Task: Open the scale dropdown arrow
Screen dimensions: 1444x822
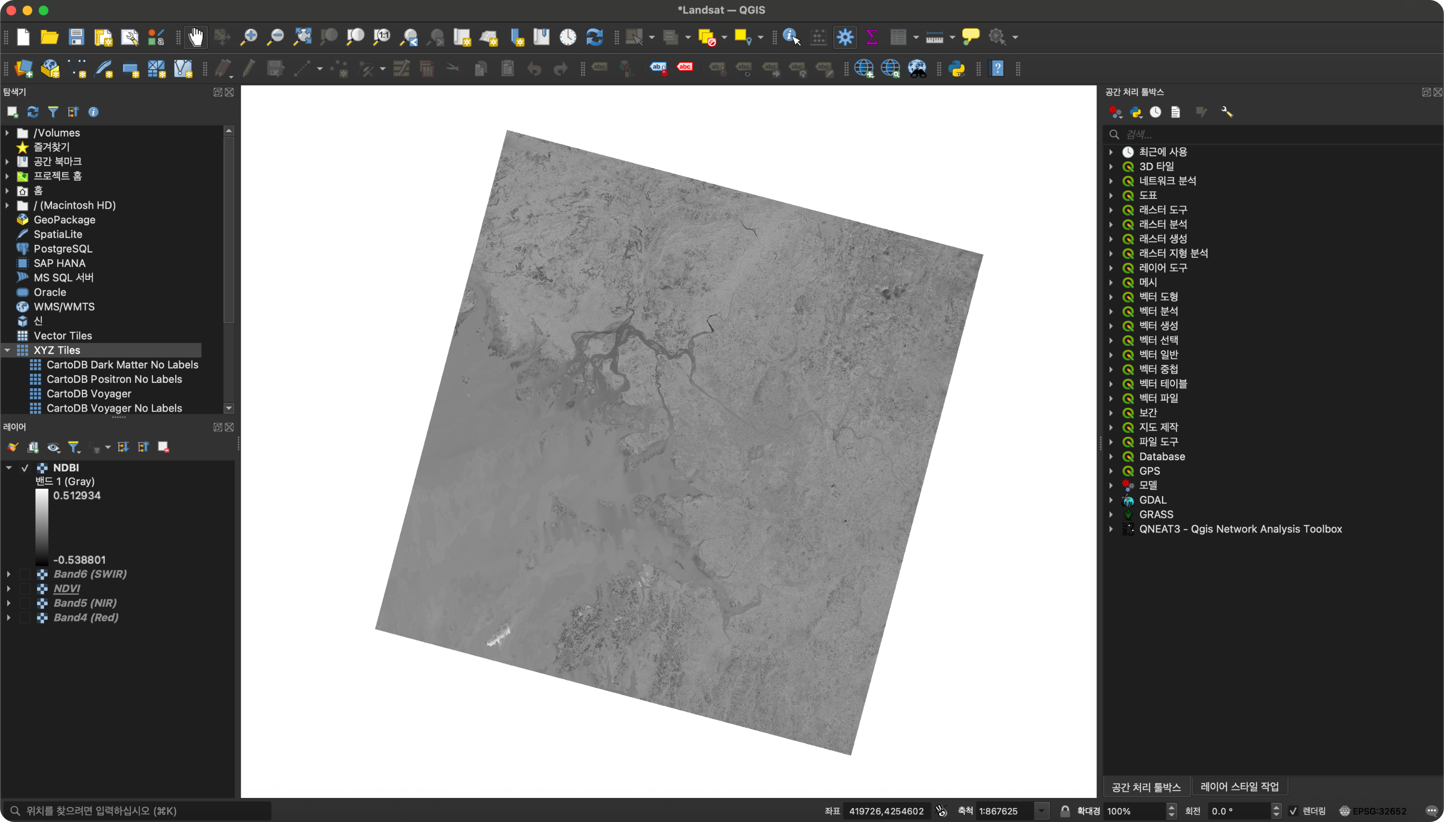Action: 1041,811
